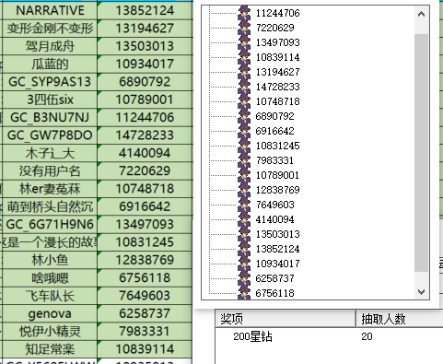This screenshot has width=443, height=364.
Task: Select spreadsheet cell 没有用户名
Action: (50, 170)
